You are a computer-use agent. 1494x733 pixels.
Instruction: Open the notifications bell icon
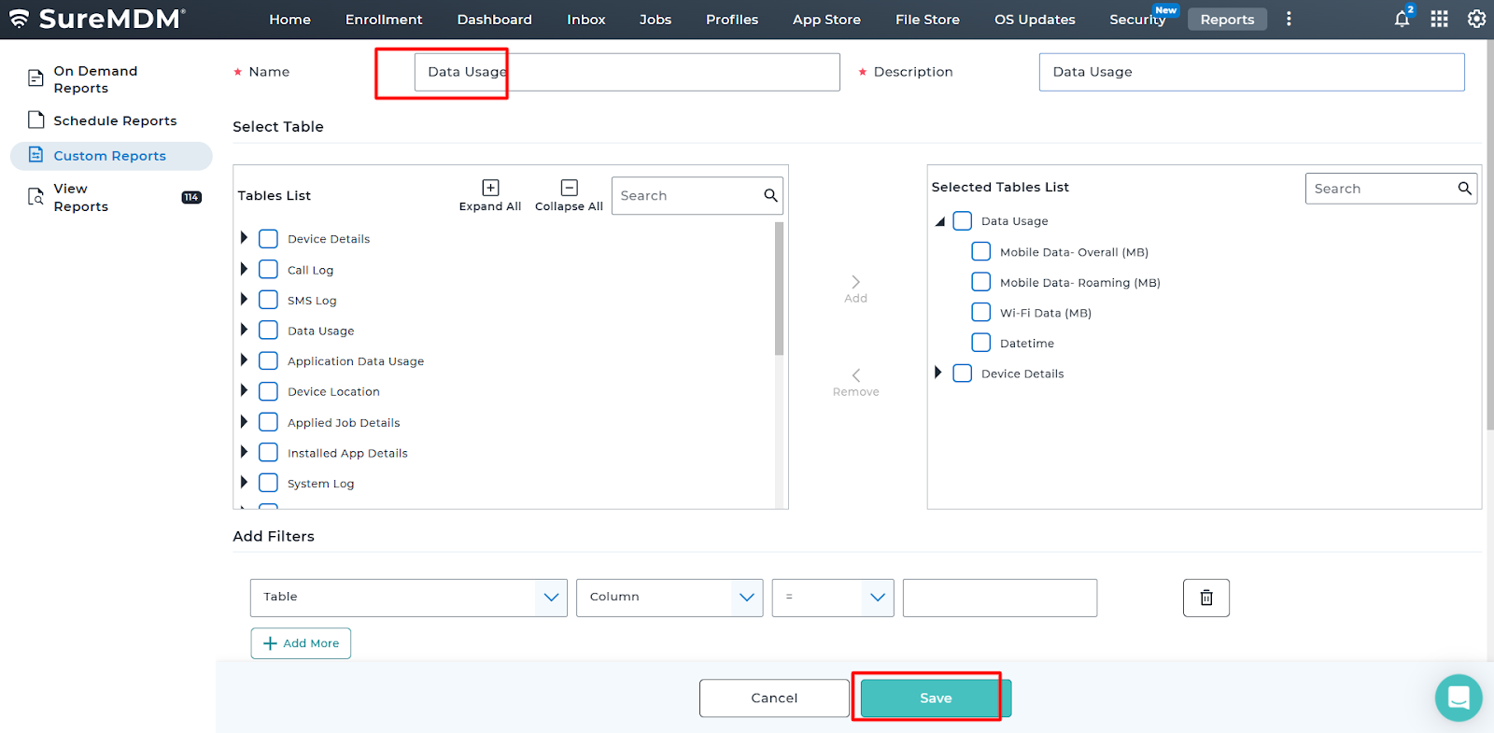pos(1402,20)
